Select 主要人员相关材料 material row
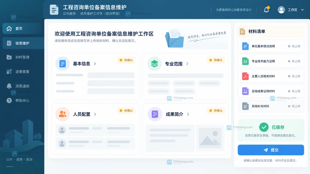The height and width of the screenshot is (174, 310). point(271,76)
